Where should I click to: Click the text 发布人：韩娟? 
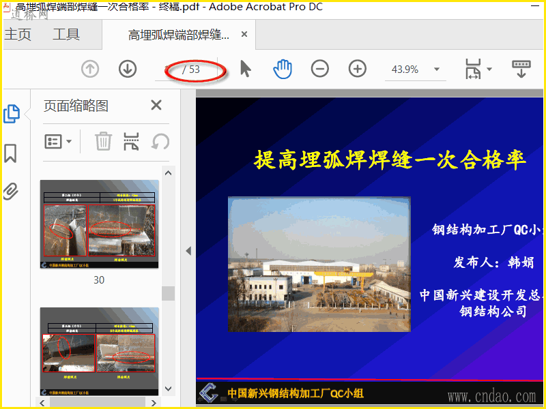click(493, 262)
